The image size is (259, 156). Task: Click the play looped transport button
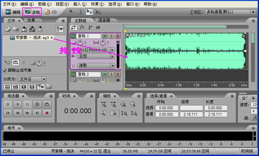click(47, 104)
